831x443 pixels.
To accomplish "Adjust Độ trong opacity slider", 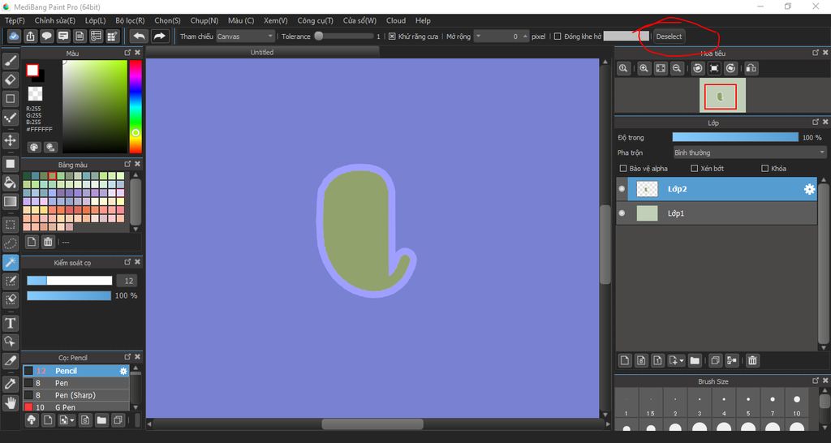I will [x=735, y=137].
